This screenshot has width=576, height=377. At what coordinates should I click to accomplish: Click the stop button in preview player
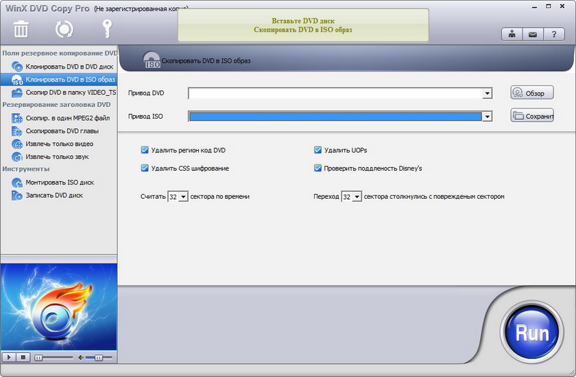[x=23, y=357]
